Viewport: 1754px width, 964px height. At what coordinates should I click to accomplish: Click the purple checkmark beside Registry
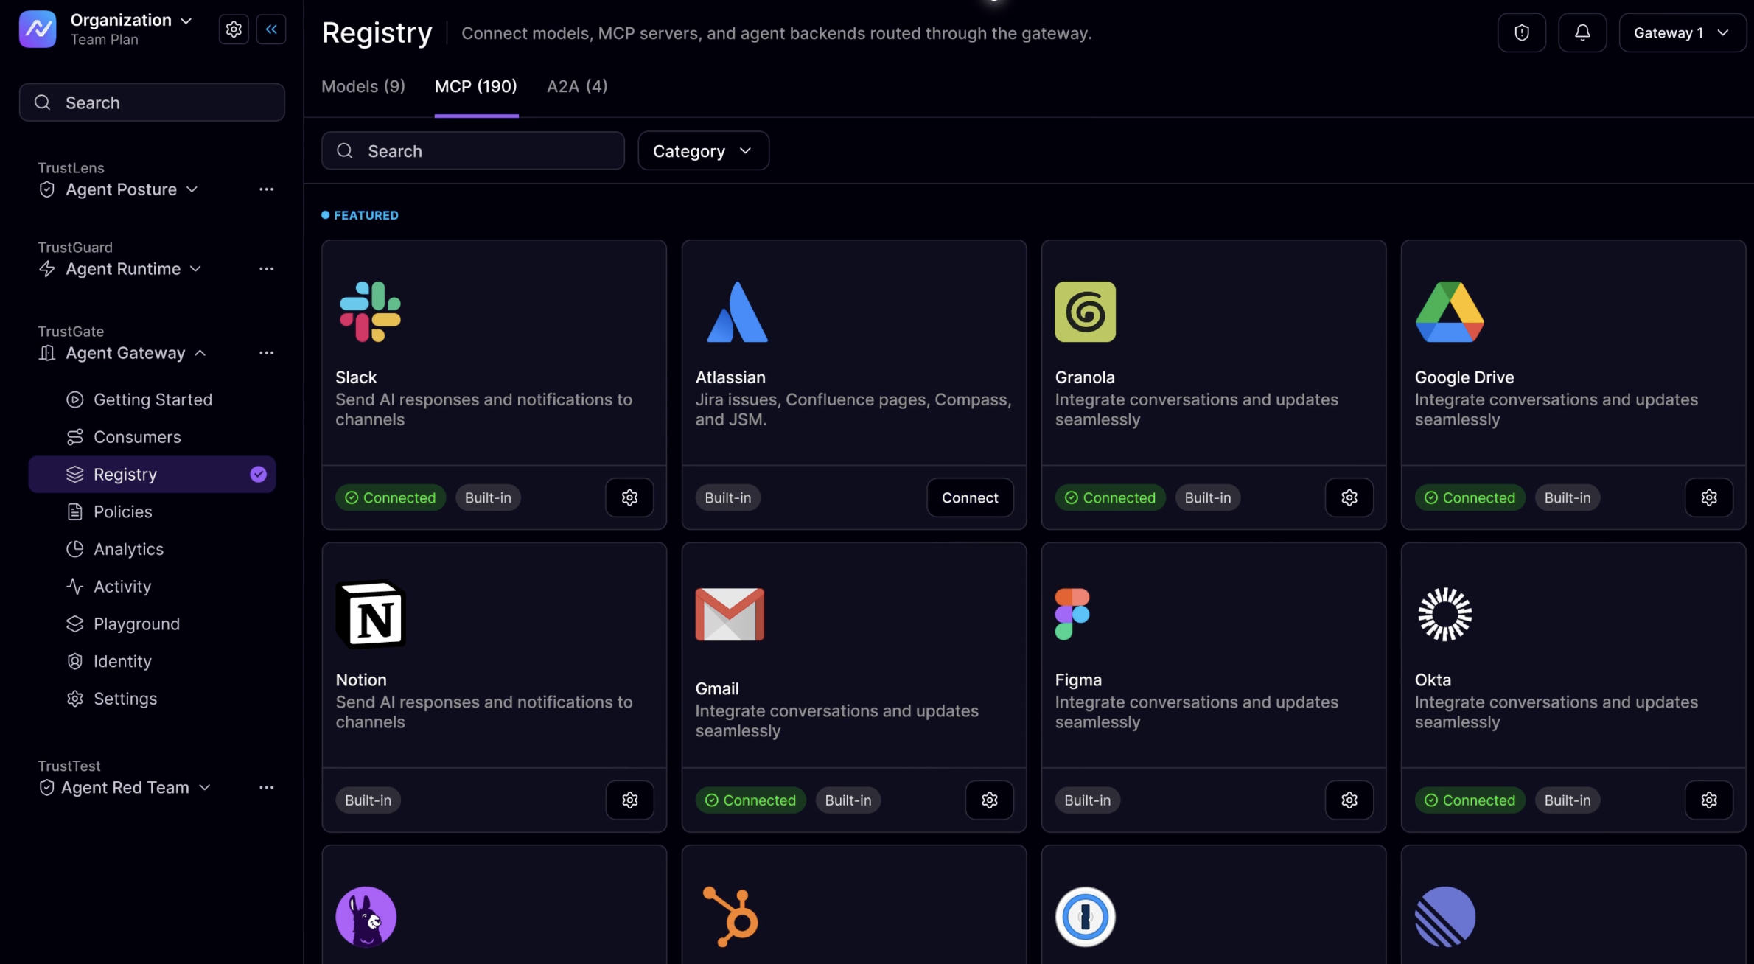coord(258,474)
